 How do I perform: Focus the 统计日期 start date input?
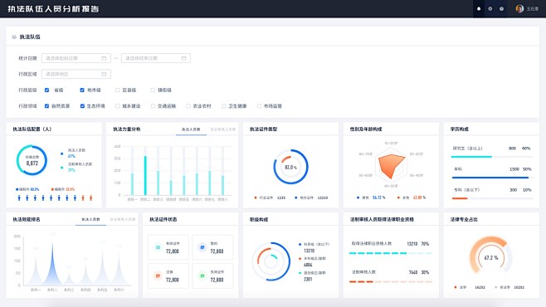pos(76,58)
